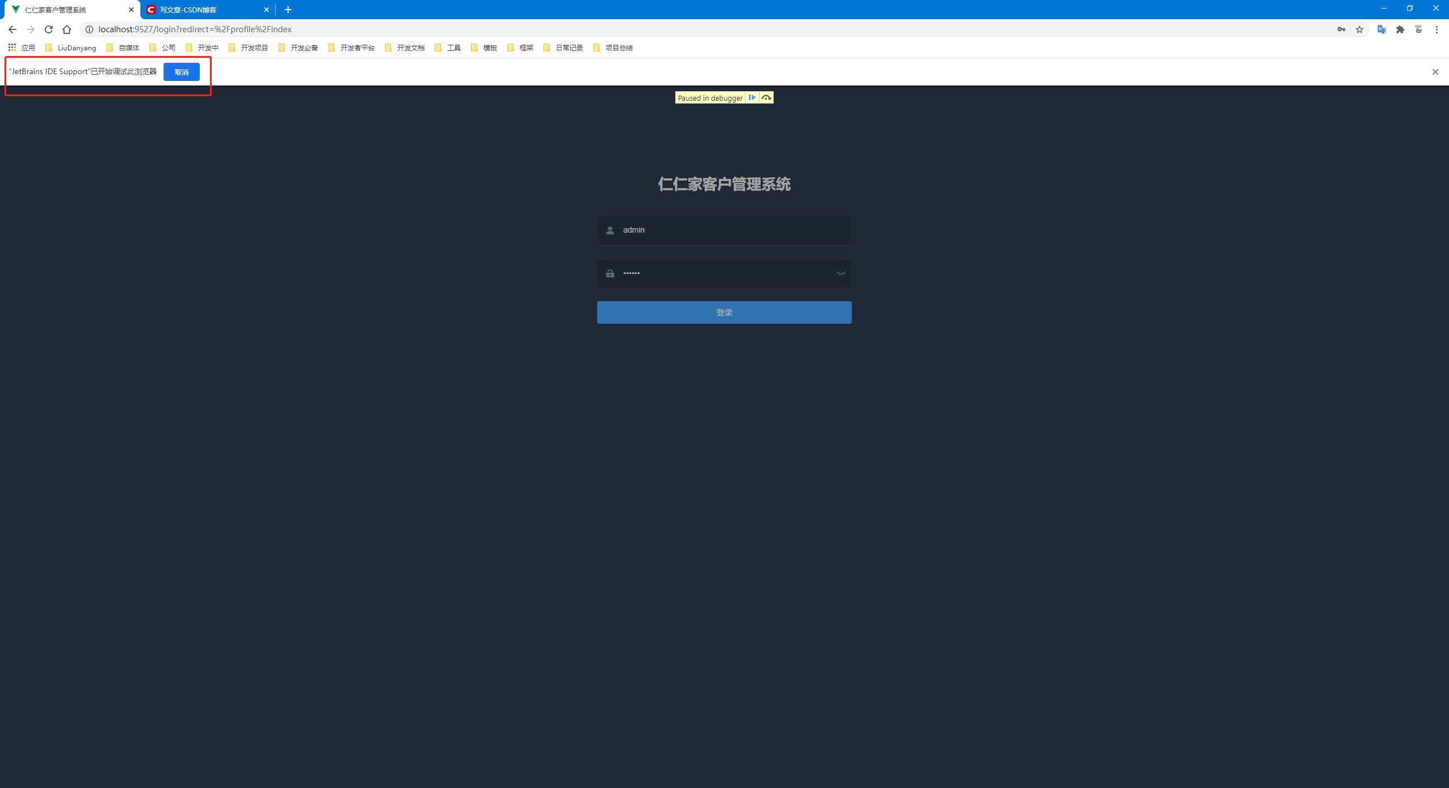Screen dimensions: 1449x788
Task: Open the browser home page
Action: pos(67,29)
